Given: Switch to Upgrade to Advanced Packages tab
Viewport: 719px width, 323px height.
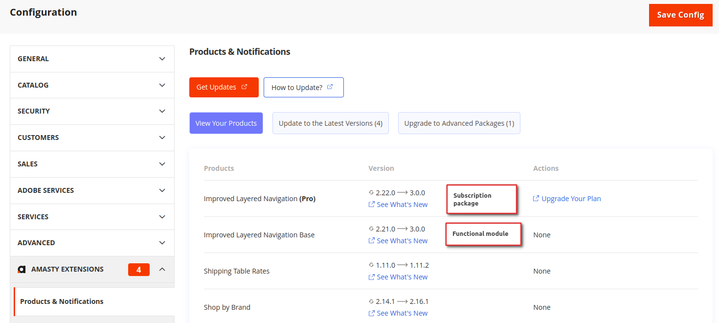Looking at the screenshot, I should [459, 123].
